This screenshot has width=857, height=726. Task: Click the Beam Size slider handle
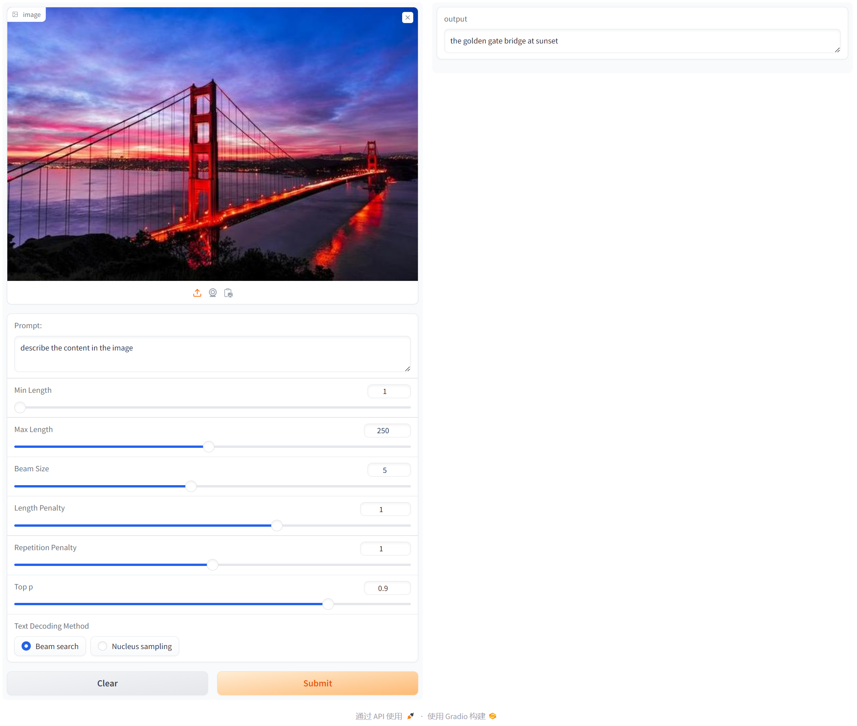tap(191, 486)
